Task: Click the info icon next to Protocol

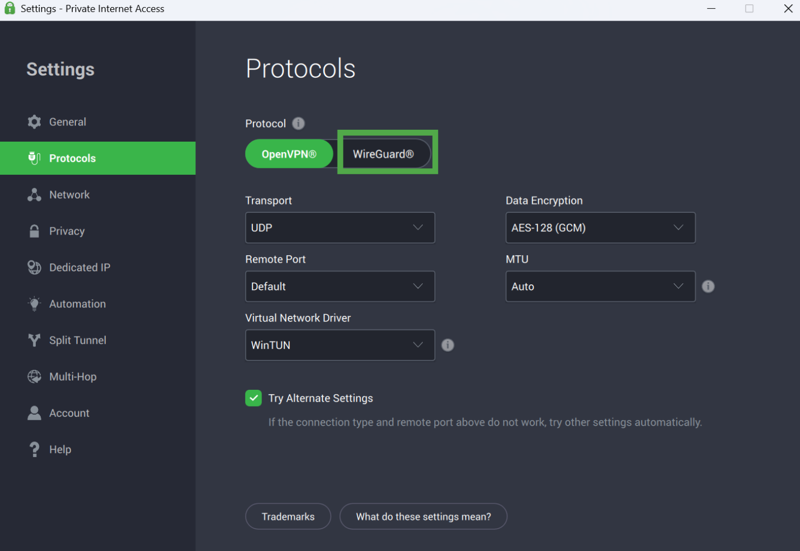Action: (x=299, y=123)
